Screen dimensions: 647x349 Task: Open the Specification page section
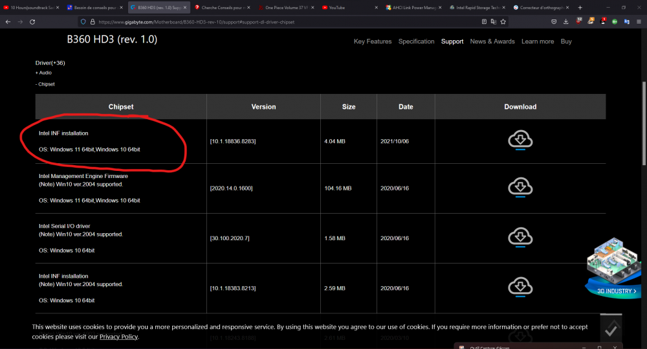pyautogui.click(x=416, y=41)
